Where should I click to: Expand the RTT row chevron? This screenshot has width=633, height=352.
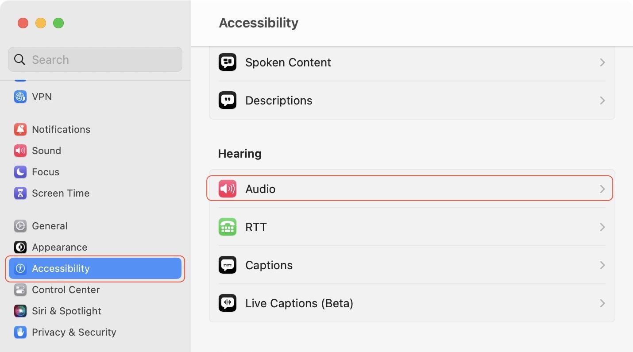(602, 227)
